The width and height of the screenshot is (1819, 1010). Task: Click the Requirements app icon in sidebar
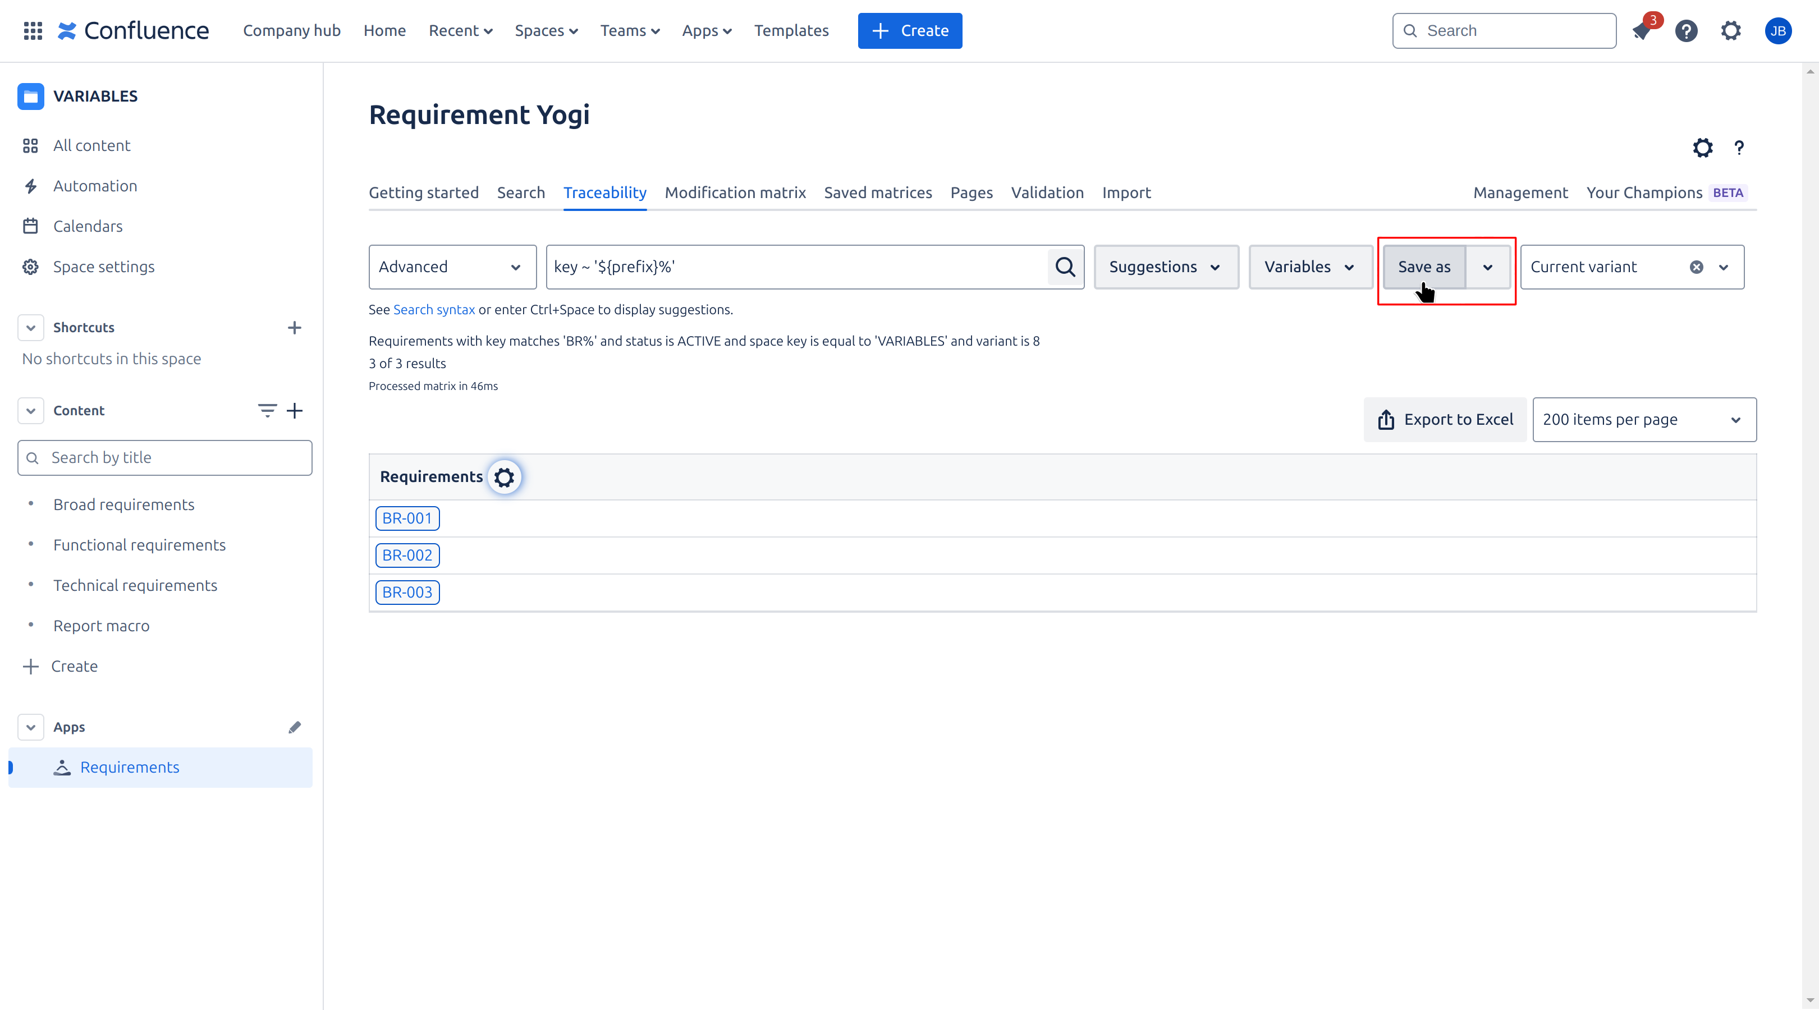click(x=61, y=766)
